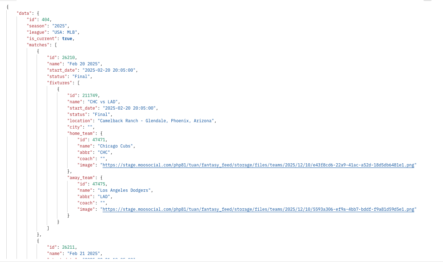Click the fixture name "CHC vs LAD"

pyautogui.click(x=103, y=102)
